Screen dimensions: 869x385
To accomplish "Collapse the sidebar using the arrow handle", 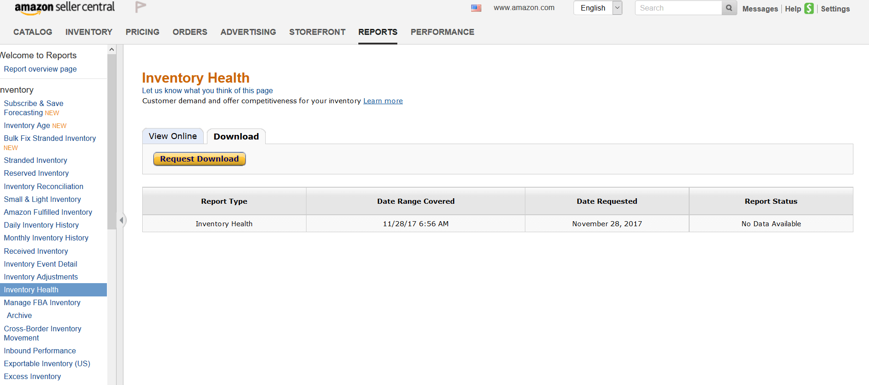I will pyautogui.click(x=122, y=220).
